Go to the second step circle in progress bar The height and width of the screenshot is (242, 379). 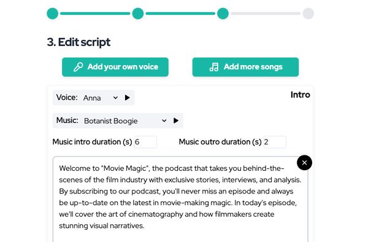[x=138, y=14]
